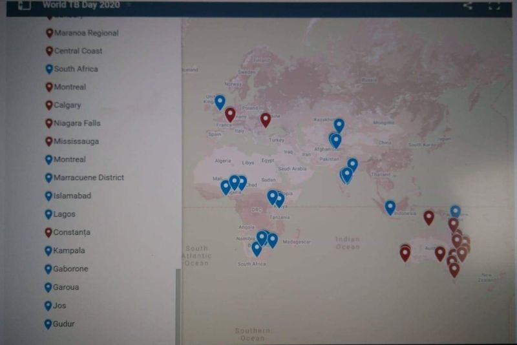The width and height of the screenshot is (517, 345).
Task: Click the blue pin near South Africa label
Action: pyautogui.click(x=257, y=247)
